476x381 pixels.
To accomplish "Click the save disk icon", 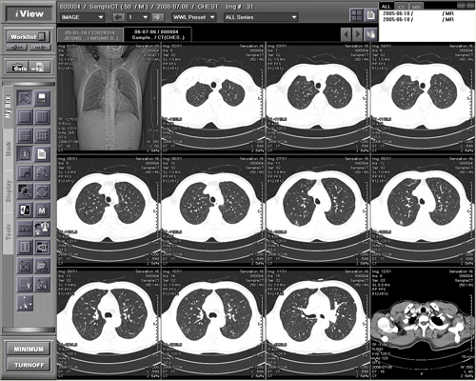I will (x=42, y=98).
